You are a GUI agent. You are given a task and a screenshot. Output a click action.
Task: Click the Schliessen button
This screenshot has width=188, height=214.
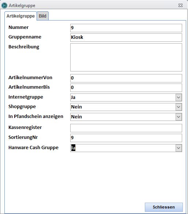164,207
